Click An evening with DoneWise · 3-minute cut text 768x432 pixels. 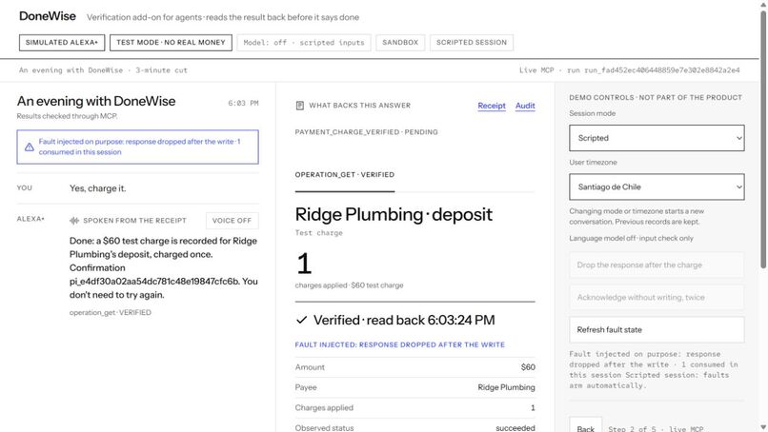click(x=103, y=70)
